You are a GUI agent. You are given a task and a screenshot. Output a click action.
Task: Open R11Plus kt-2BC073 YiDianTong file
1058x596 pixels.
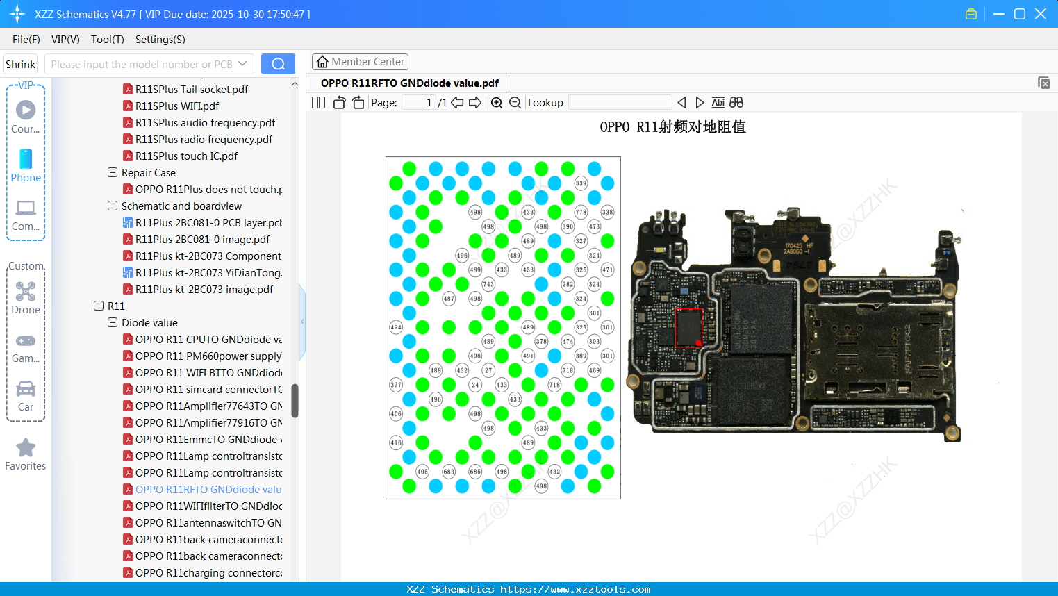tap(202, 272)
